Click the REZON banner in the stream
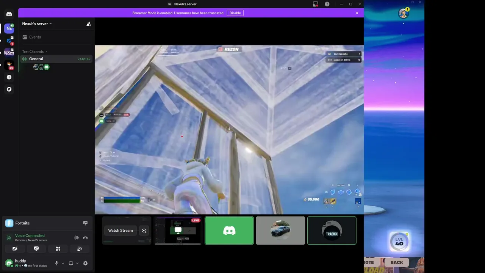This screenshot has height=273, width=485. tap(229, 49)
